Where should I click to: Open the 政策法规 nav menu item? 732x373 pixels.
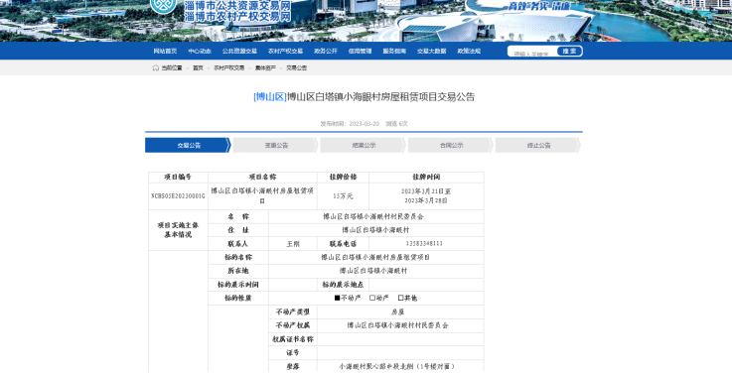(x=469, y=52)
